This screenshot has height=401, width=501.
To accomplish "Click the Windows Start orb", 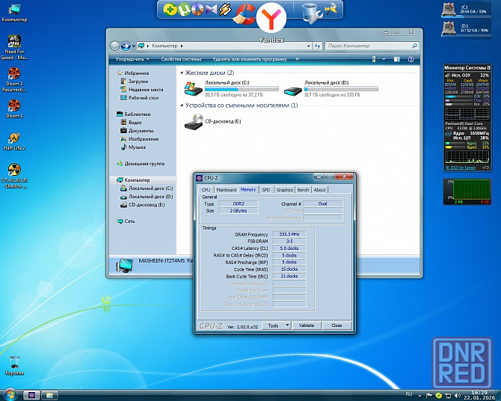I will tap(10, 394).
